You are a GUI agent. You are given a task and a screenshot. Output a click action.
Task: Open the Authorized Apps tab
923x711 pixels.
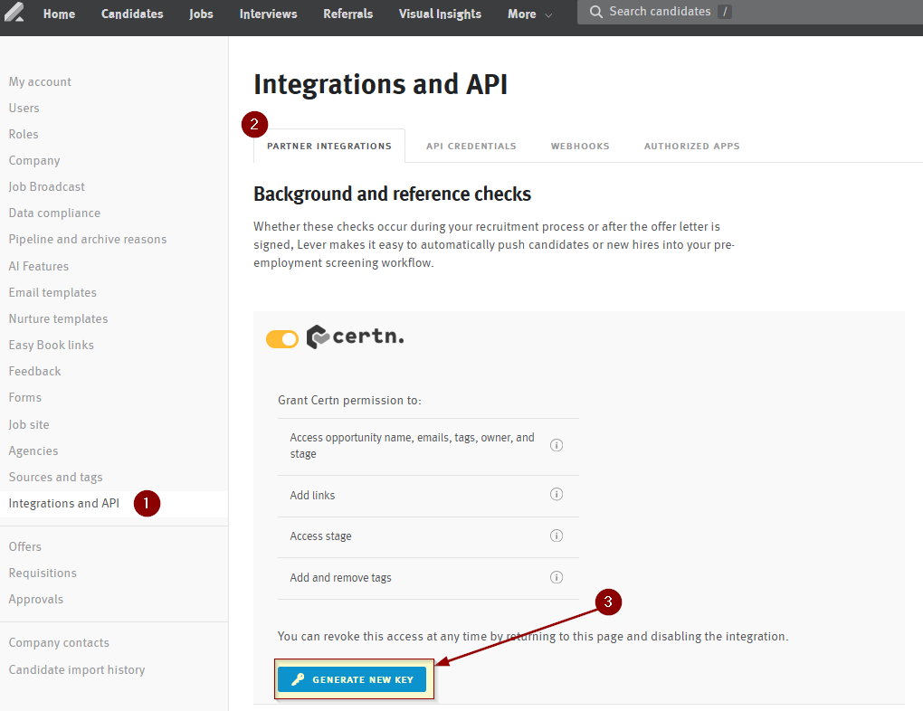(691, 145)
